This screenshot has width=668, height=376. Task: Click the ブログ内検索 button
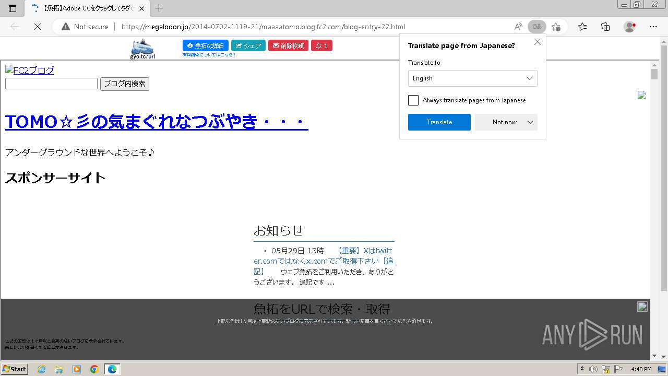[125, 84]
